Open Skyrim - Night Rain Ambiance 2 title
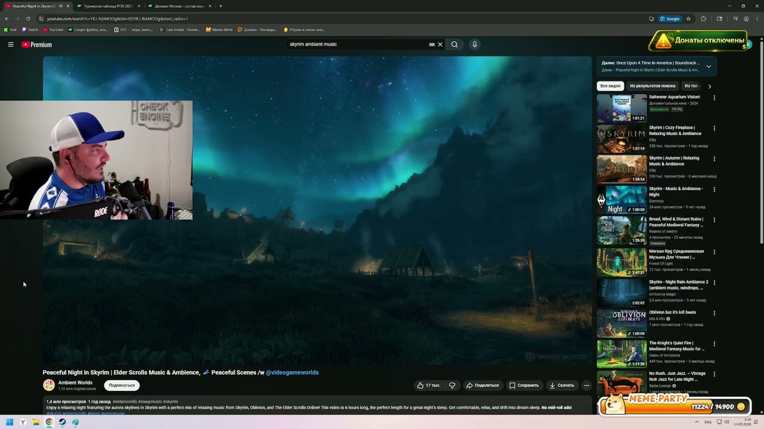Image resolution: width=764 pixels, height=429 pixels. pos(679,285)
